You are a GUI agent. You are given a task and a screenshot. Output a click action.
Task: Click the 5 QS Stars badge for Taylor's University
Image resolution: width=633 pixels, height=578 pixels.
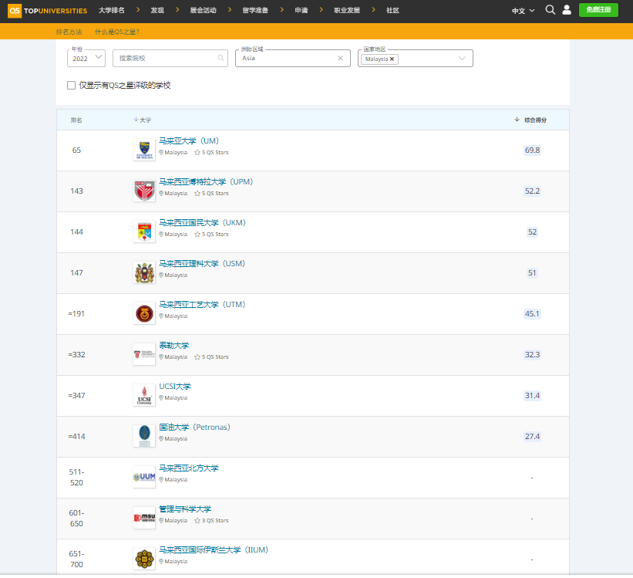(211, 357)
